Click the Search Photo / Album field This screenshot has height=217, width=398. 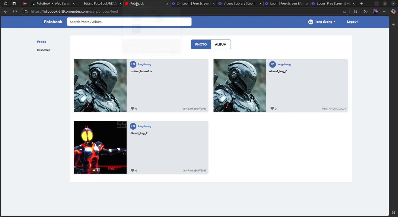[129, 22]
